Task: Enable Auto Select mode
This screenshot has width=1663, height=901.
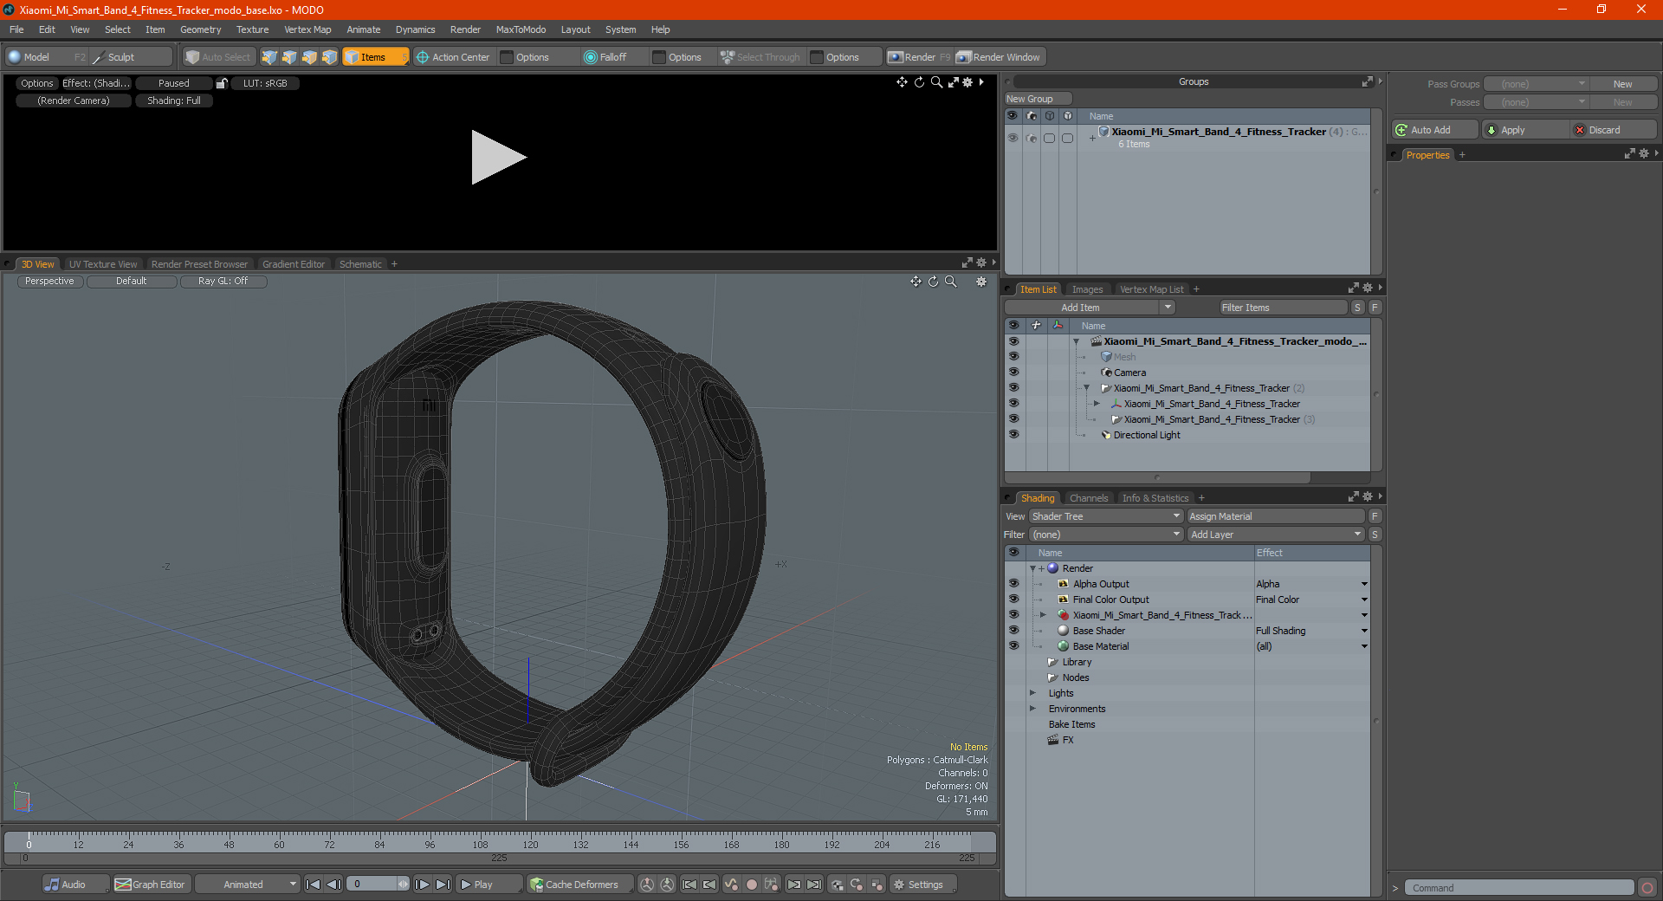Action: 218,57
